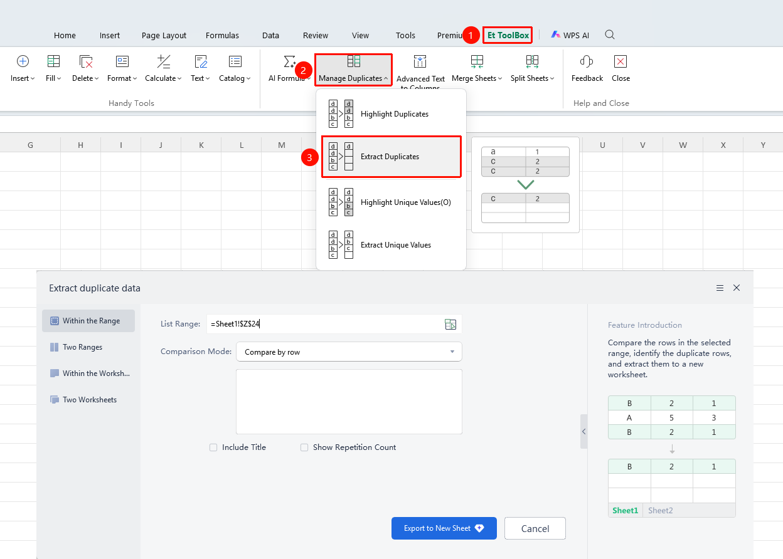783x559 pixels.
Task: Close the Extract duplicate data dialog
Action: click(x=737, y=288)
